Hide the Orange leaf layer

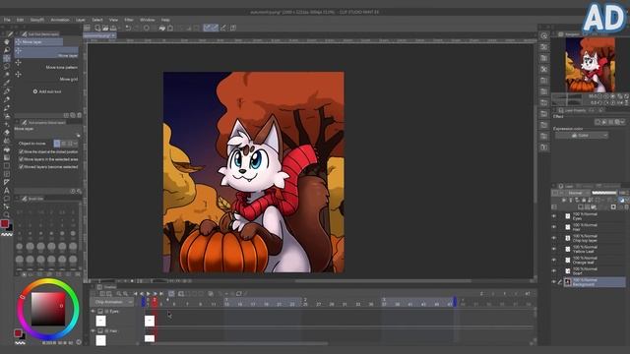click(x=554, y=260)
